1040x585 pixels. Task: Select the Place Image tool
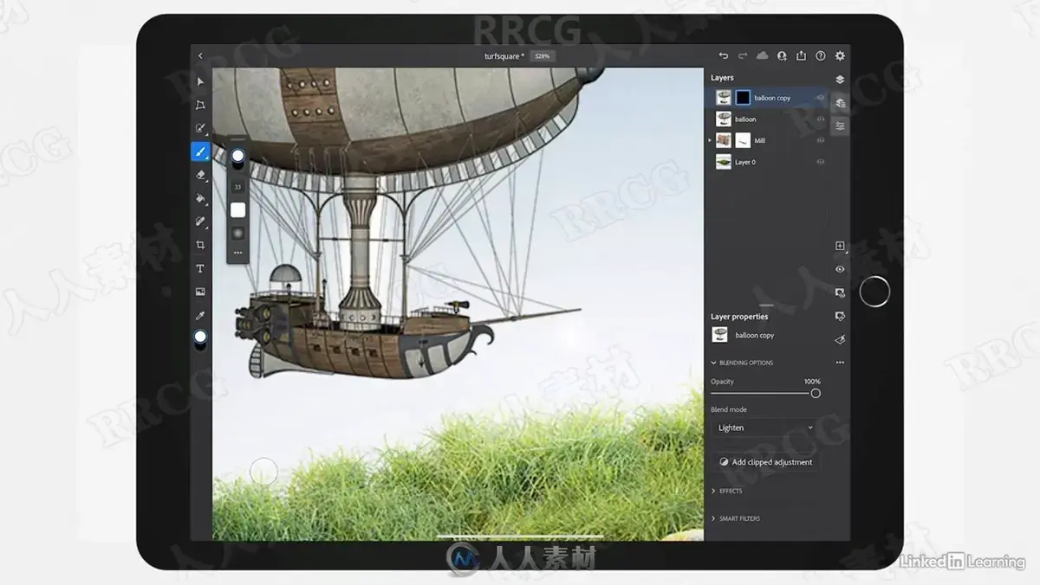pos(200,292)
